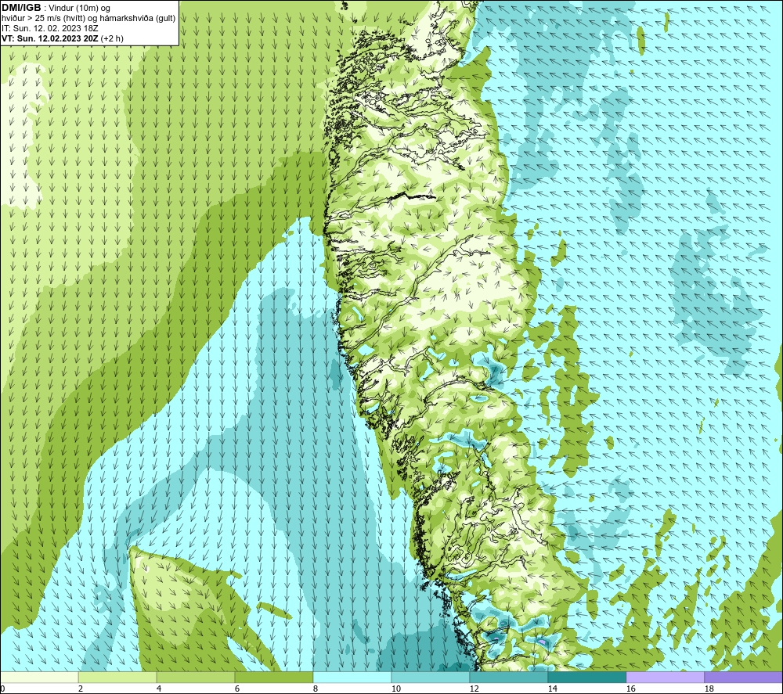Click the '14' label on the wind scale
The image size is (783, 694).
click(x=552, y=689)
